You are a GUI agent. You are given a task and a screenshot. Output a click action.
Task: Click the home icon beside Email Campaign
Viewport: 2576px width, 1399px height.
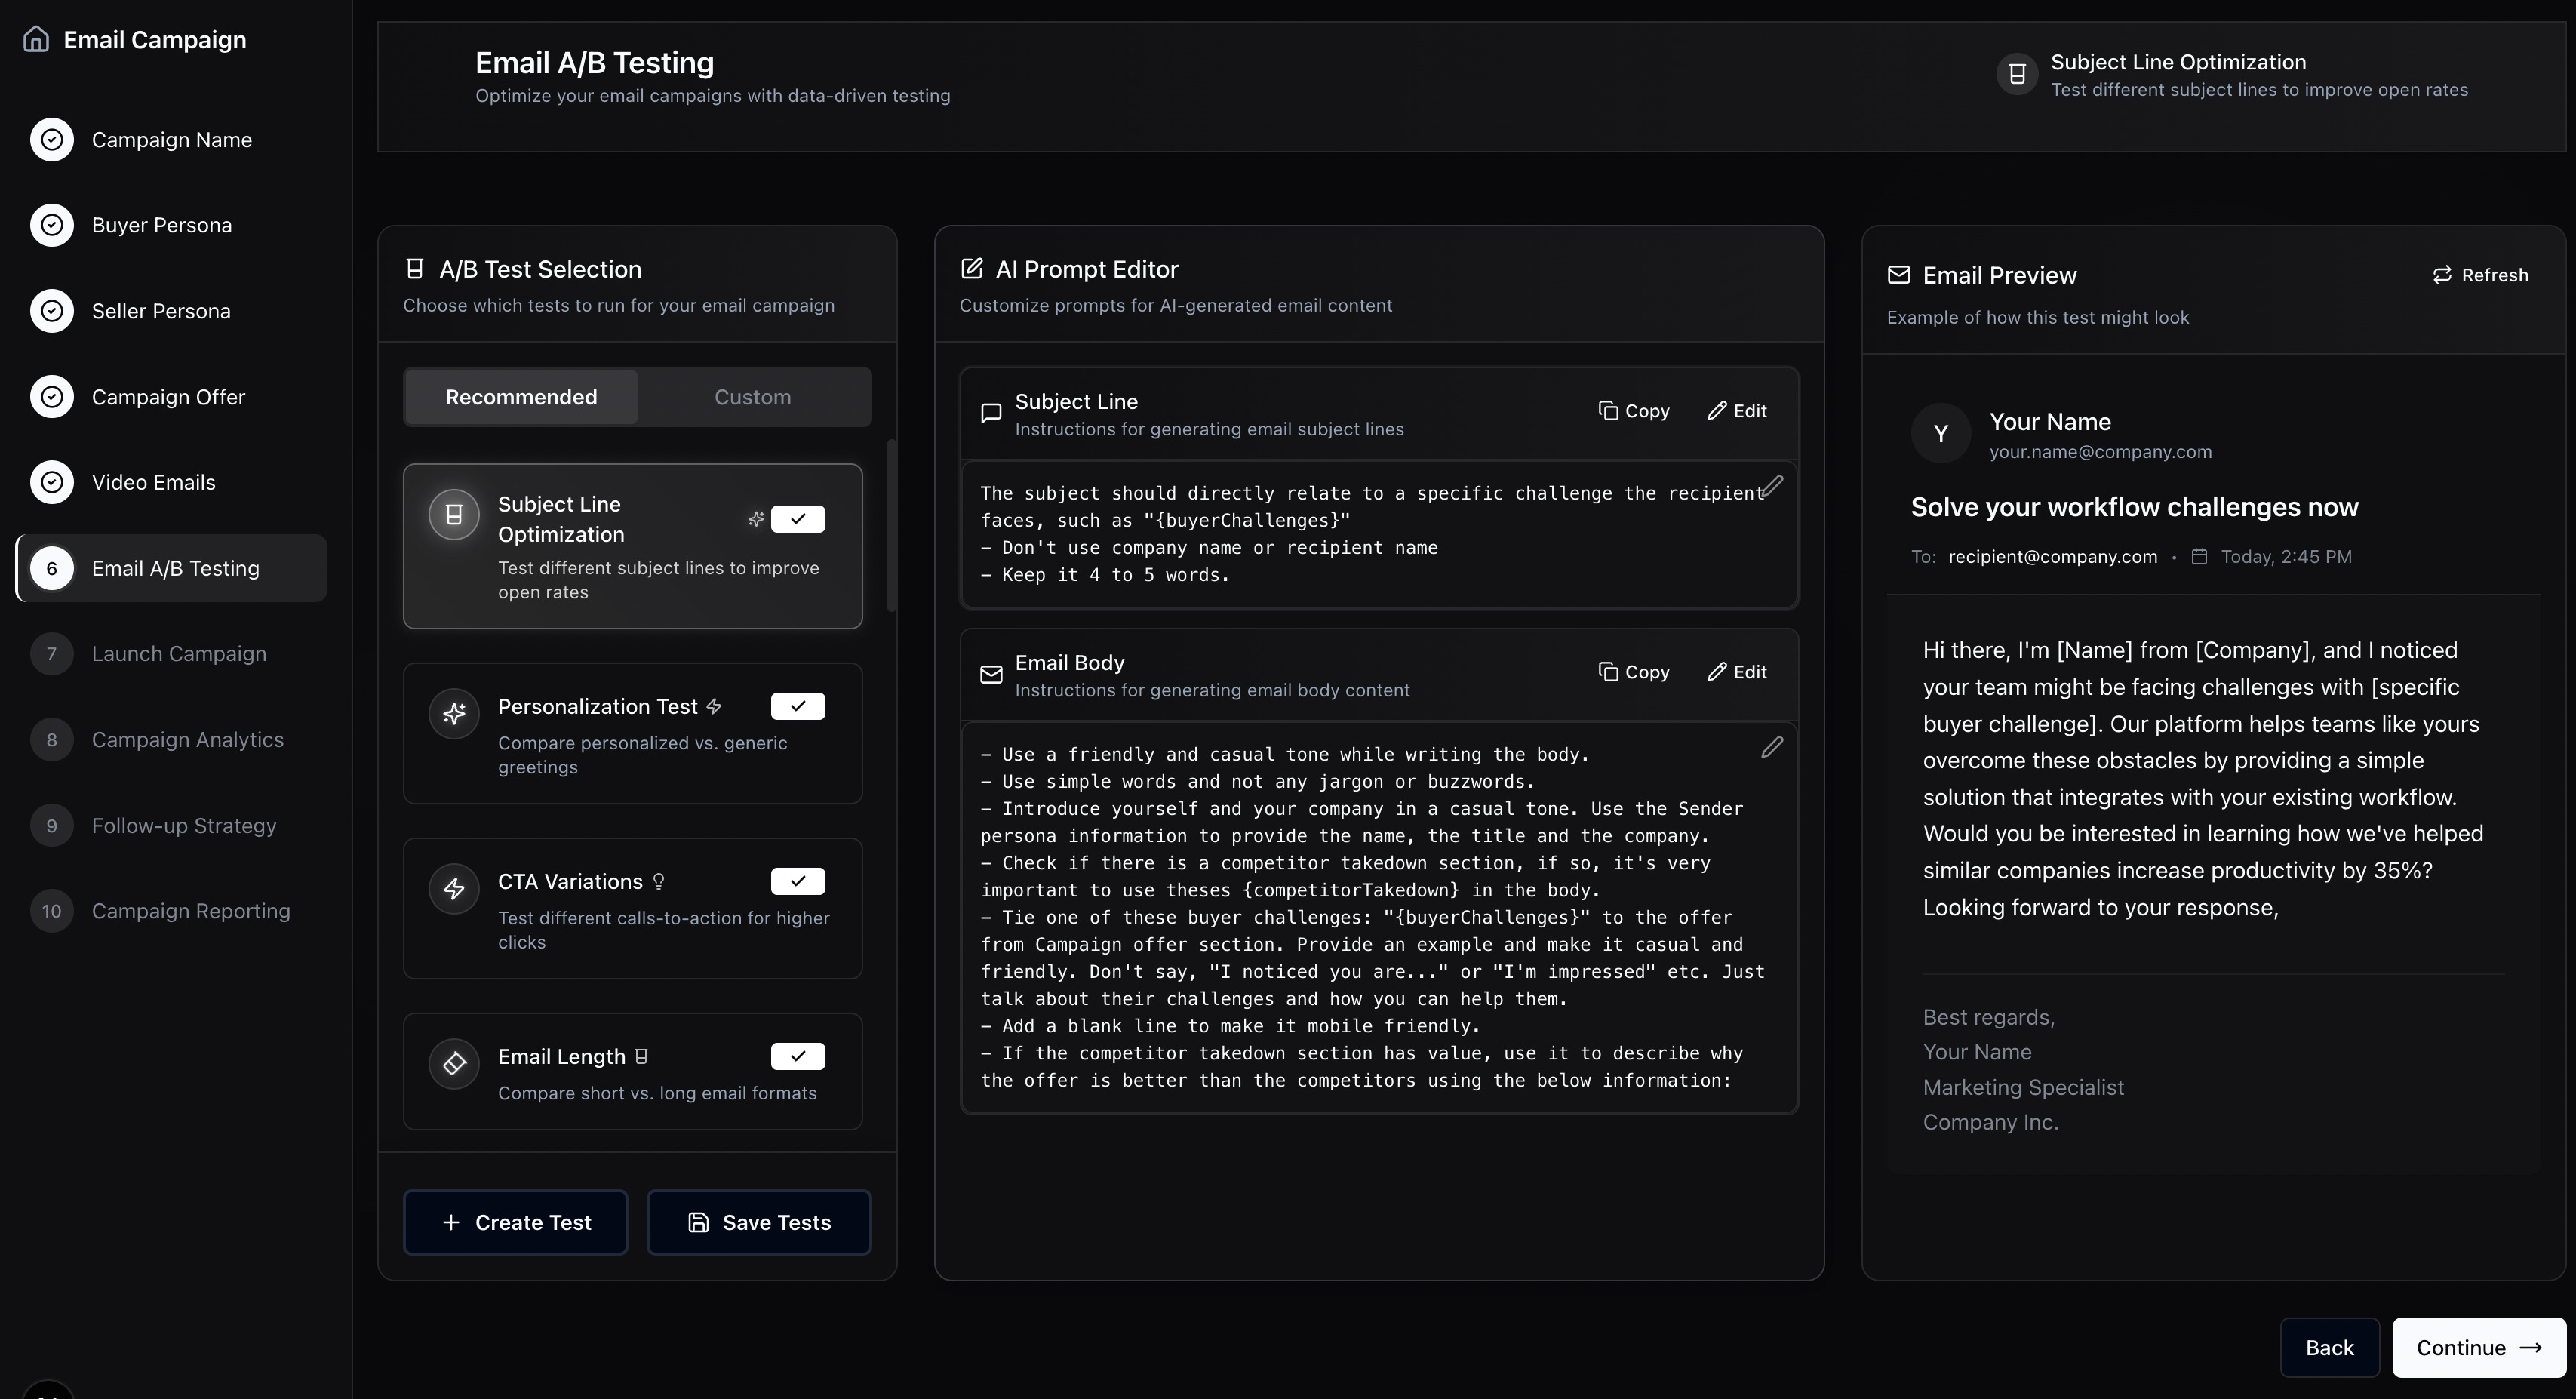coord(36,39)
